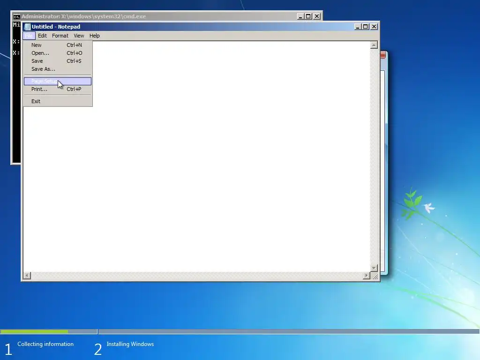Click the Notepad resize grip corner
The width and height of the screenshot is (480, 360).
pyautogui.click(x=375, y=276)
